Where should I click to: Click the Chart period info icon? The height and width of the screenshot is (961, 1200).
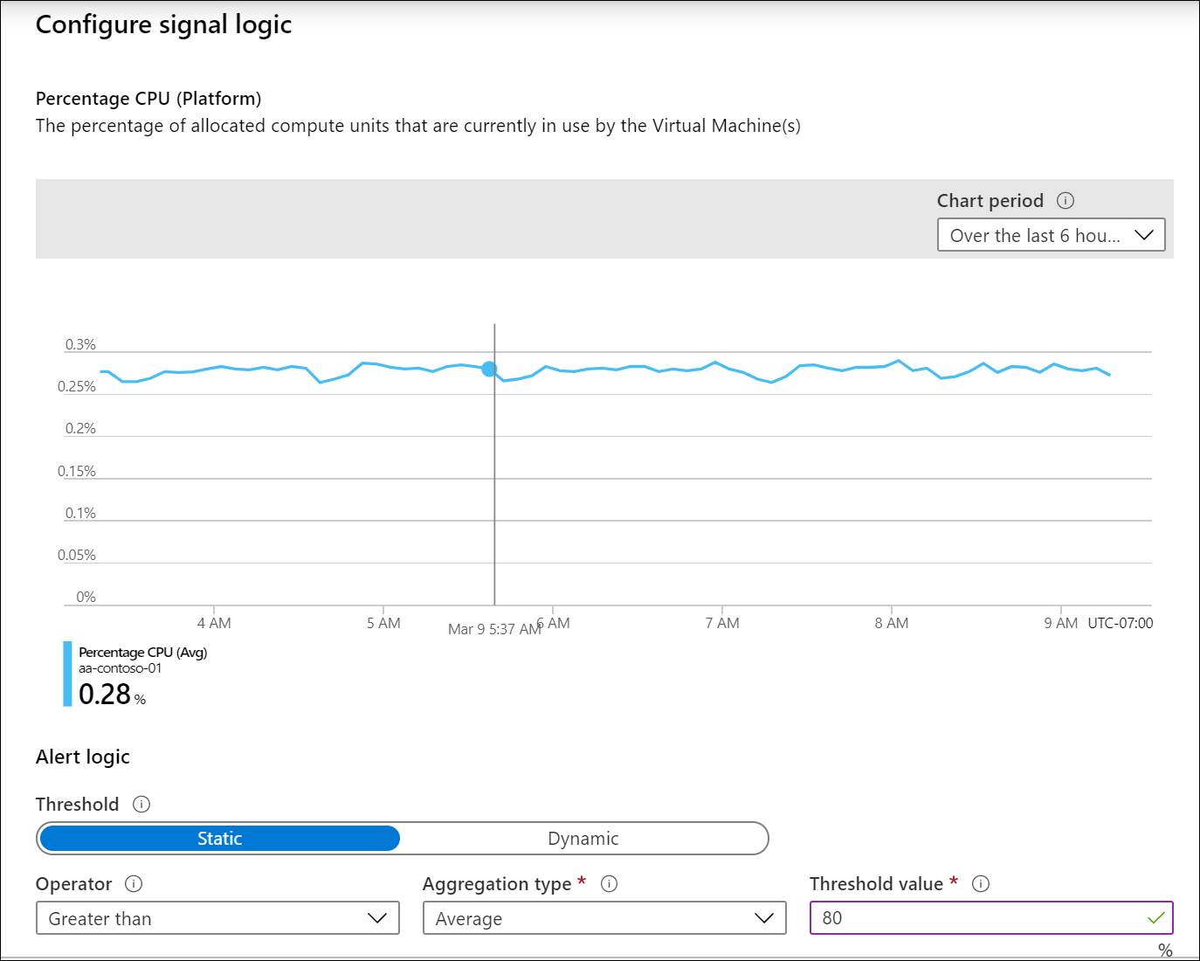pos(1066,200)
